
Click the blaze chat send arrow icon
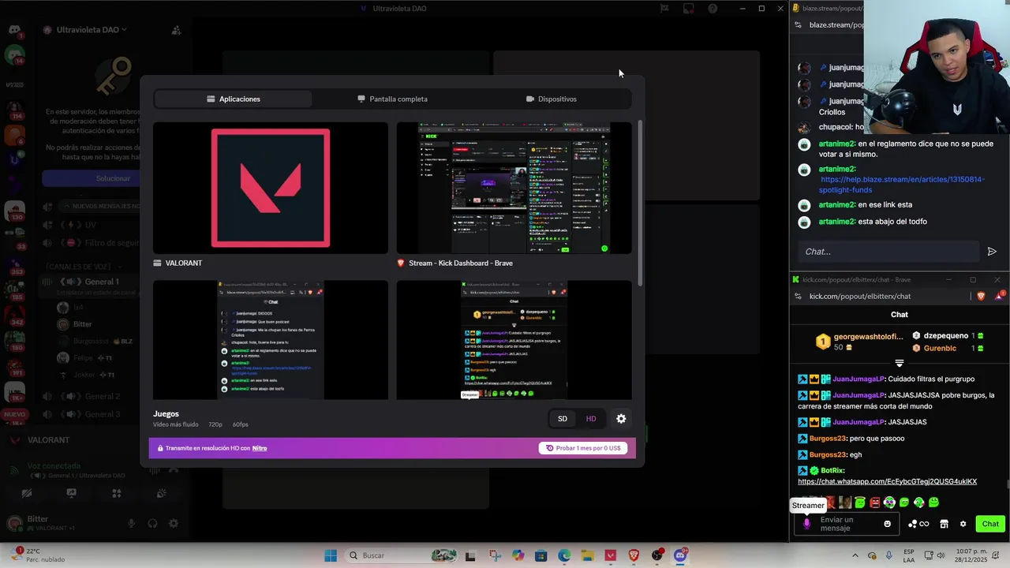[992, 252]
